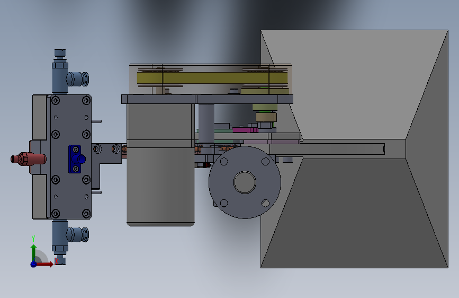Select the round four-hole flange face
Viewport: 459px width, 298px height.
[x=245, y=182]
